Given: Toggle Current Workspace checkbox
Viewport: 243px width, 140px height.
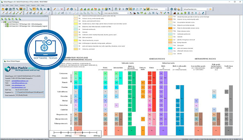Looking at the screenshot, I should 4,22.
